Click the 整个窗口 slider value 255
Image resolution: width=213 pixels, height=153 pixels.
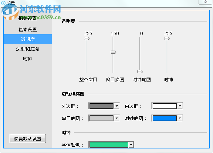pyautogui.click(x=88, y=34)
